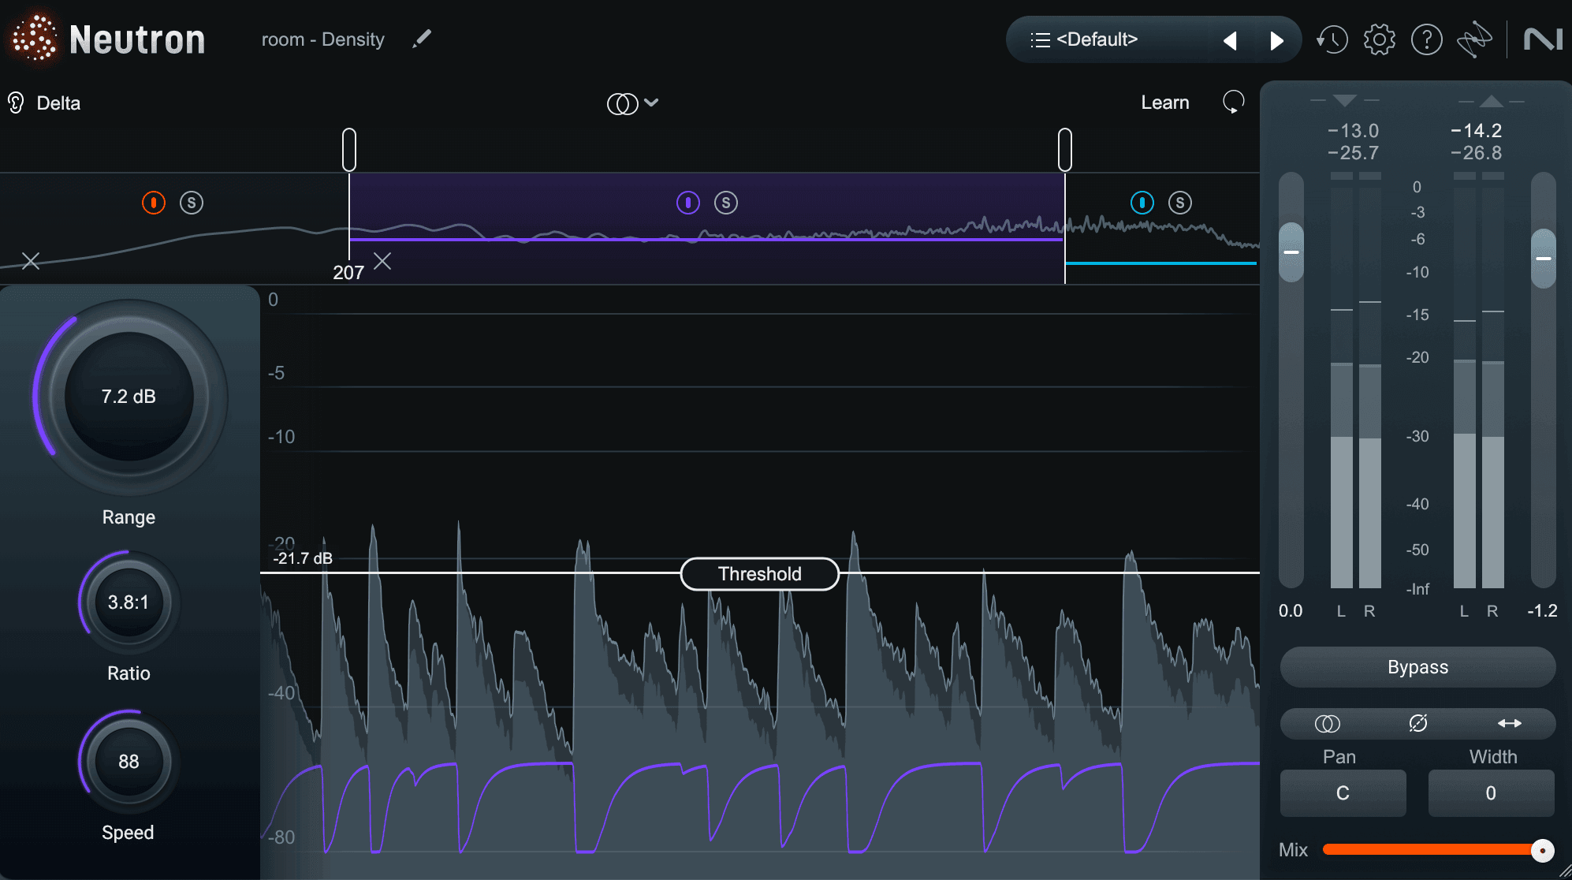Open settings with the gear icon
This screenshot has width=1572, height=880.
point(1380,39)
